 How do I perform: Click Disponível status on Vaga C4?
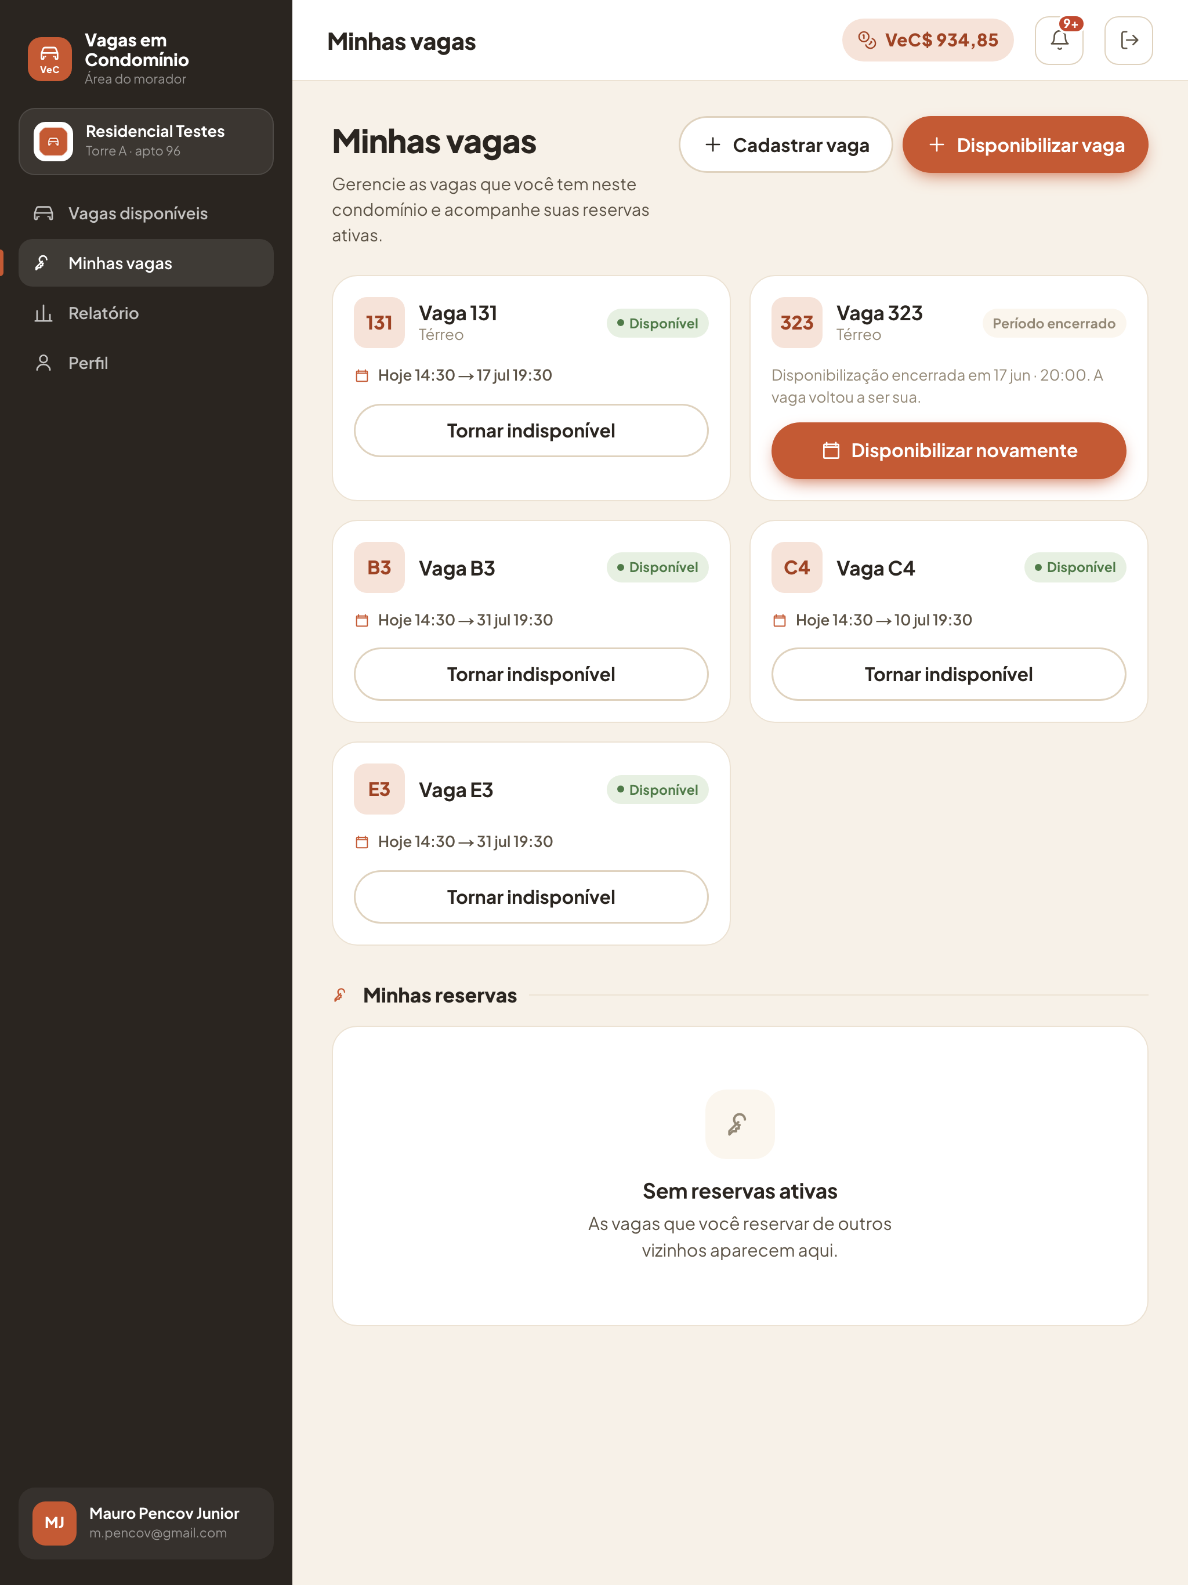point(1075,567)
